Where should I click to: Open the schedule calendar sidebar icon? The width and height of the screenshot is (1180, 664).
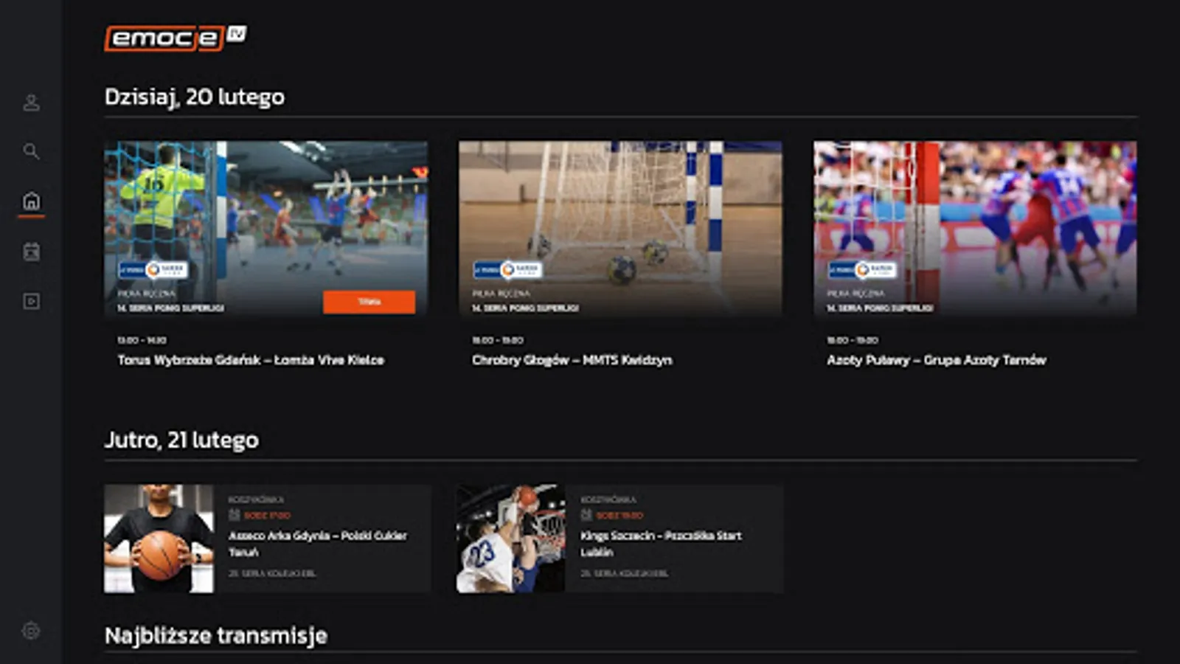tap(31, 252)
